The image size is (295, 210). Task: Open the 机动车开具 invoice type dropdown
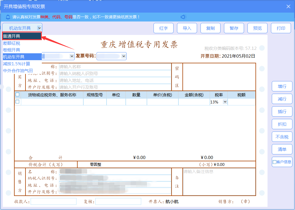coord(39,28)
